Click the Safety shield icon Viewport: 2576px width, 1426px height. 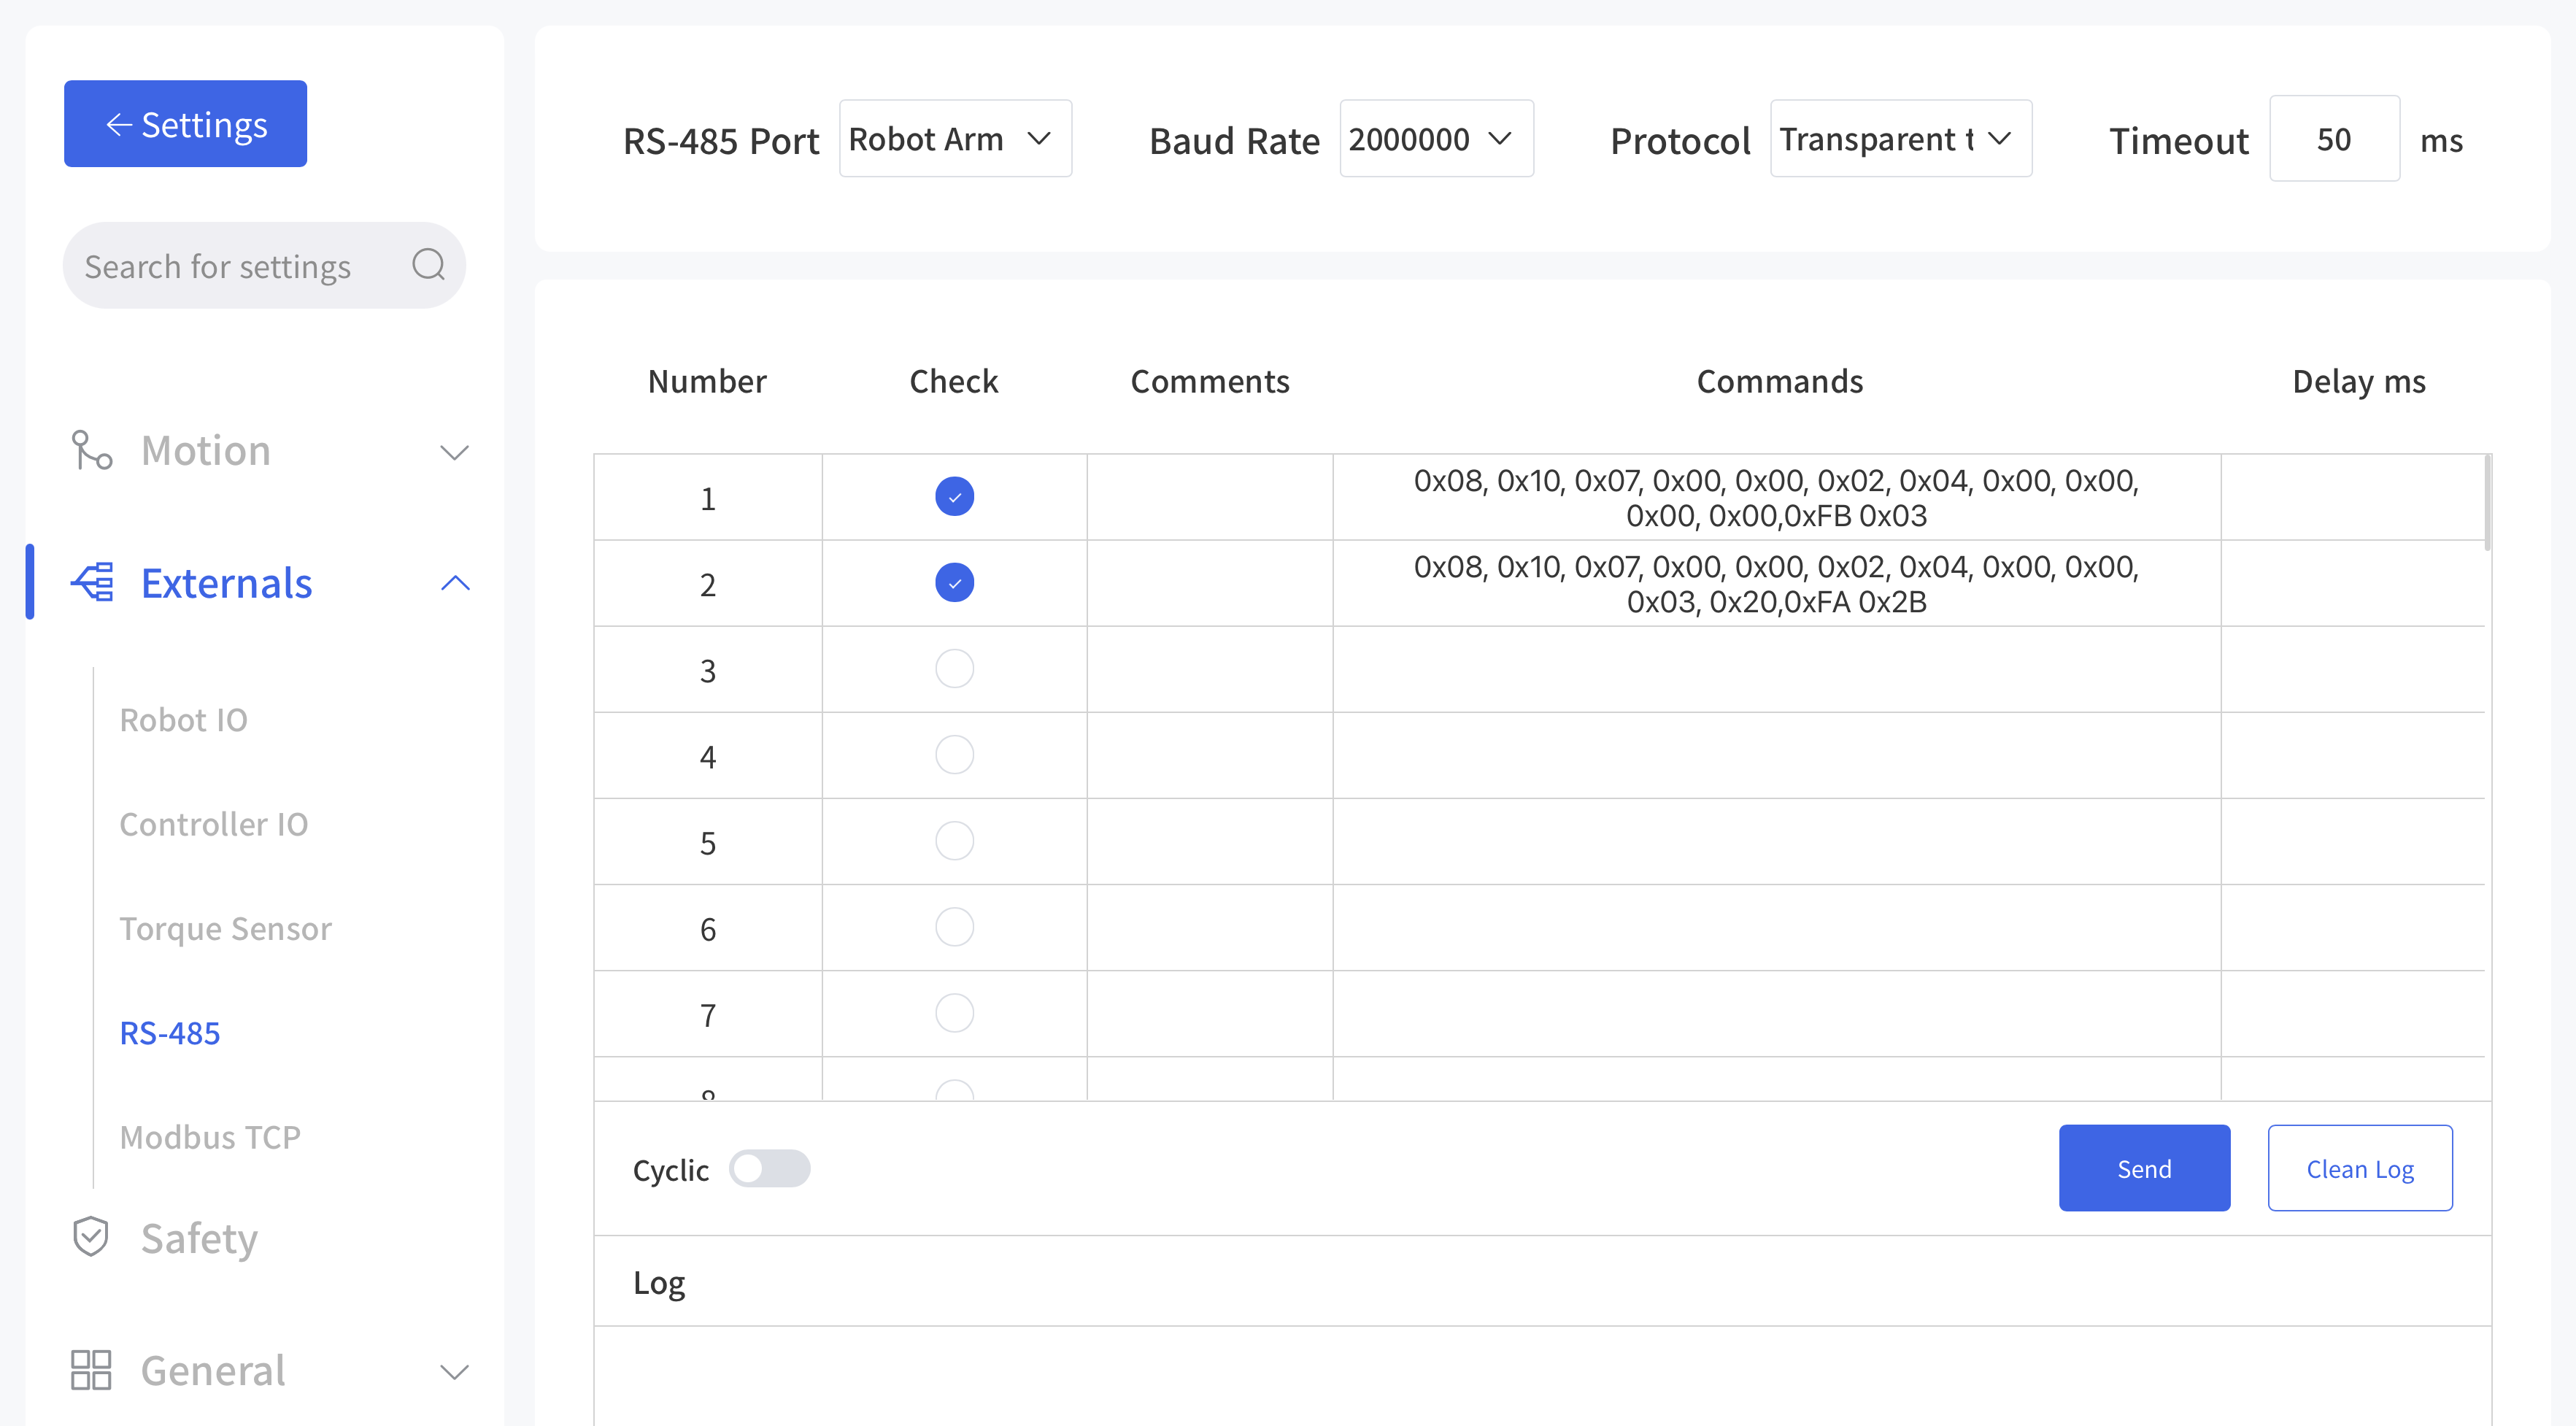tap(91, 1237)
